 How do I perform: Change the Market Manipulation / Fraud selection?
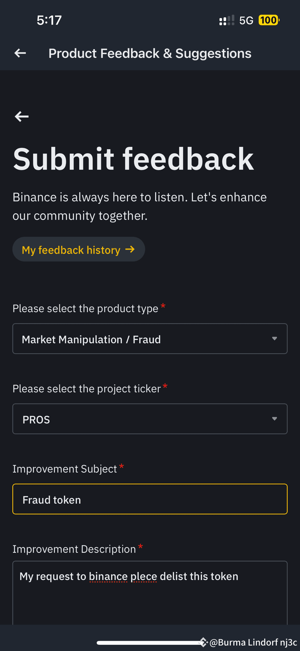(150, 338)
